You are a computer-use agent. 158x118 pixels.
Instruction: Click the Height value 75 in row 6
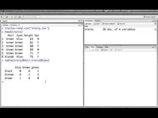tap(32, 57)
